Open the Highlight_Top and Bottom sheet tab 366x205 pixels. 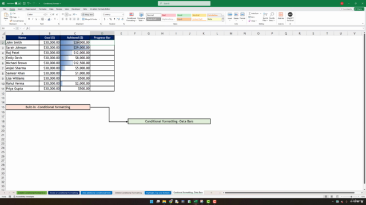click(158, 192)
